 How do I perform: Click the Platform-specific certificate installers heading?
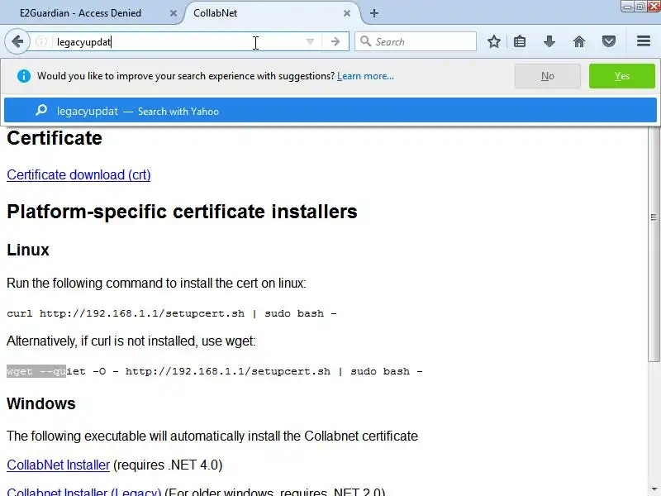coord(182,212)
